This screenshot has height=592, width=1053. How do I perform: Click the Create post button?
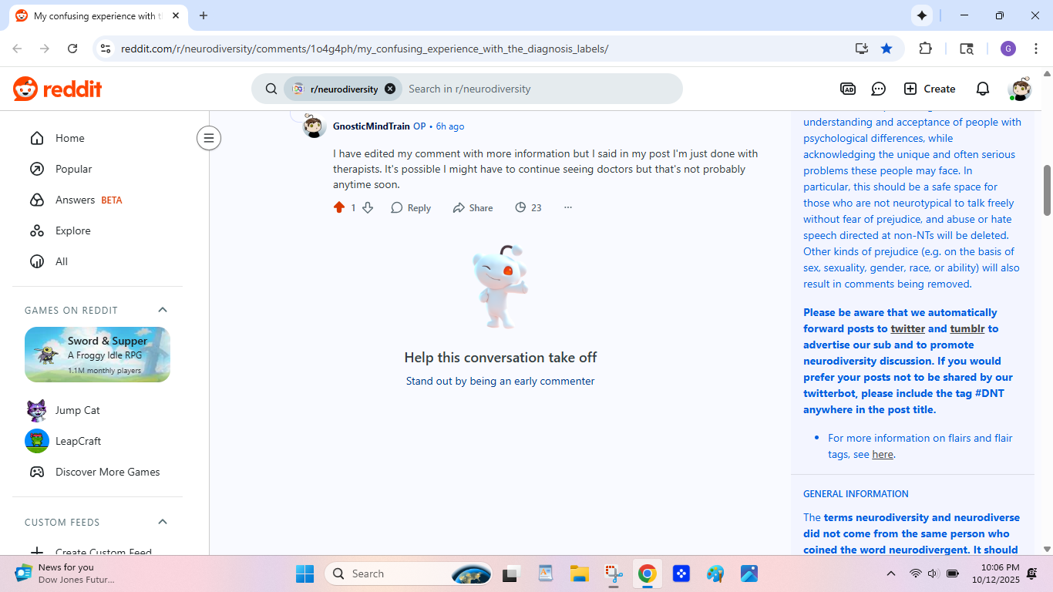[x=930, y=89]
